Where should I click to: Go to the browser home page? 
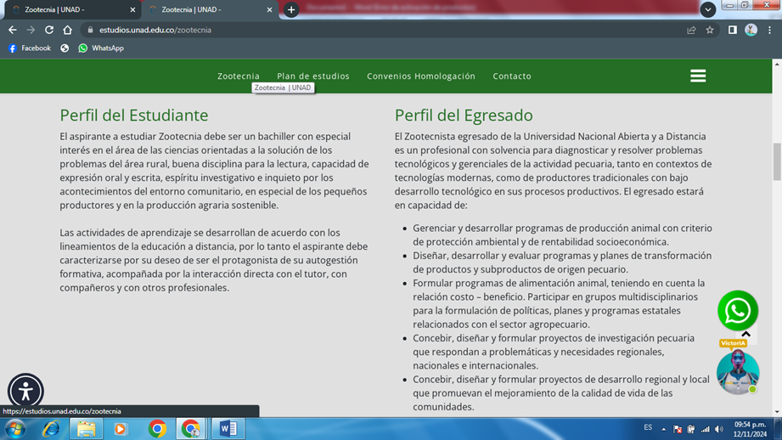68,30
